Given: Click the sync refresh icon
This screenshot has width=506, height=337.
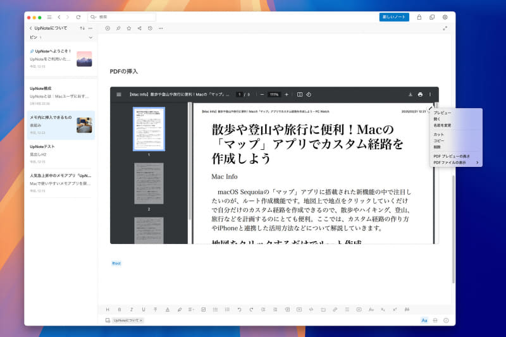Looking at the screenshot, I should (78, 17).
